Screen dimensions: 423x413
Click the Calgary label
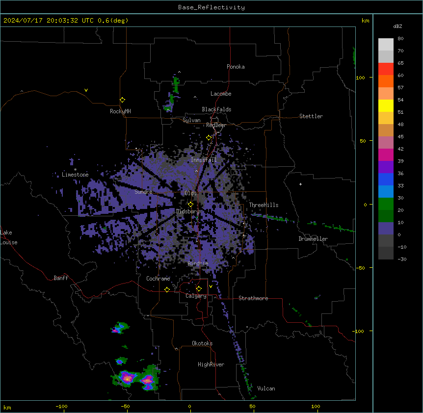(196, 296)
